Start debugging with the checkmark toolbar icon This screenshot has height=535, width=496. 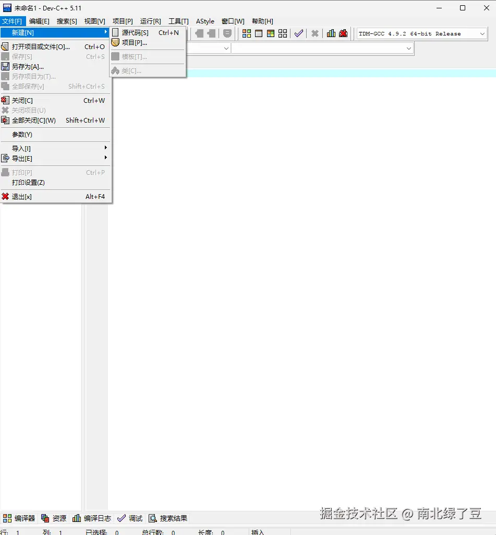299,33
